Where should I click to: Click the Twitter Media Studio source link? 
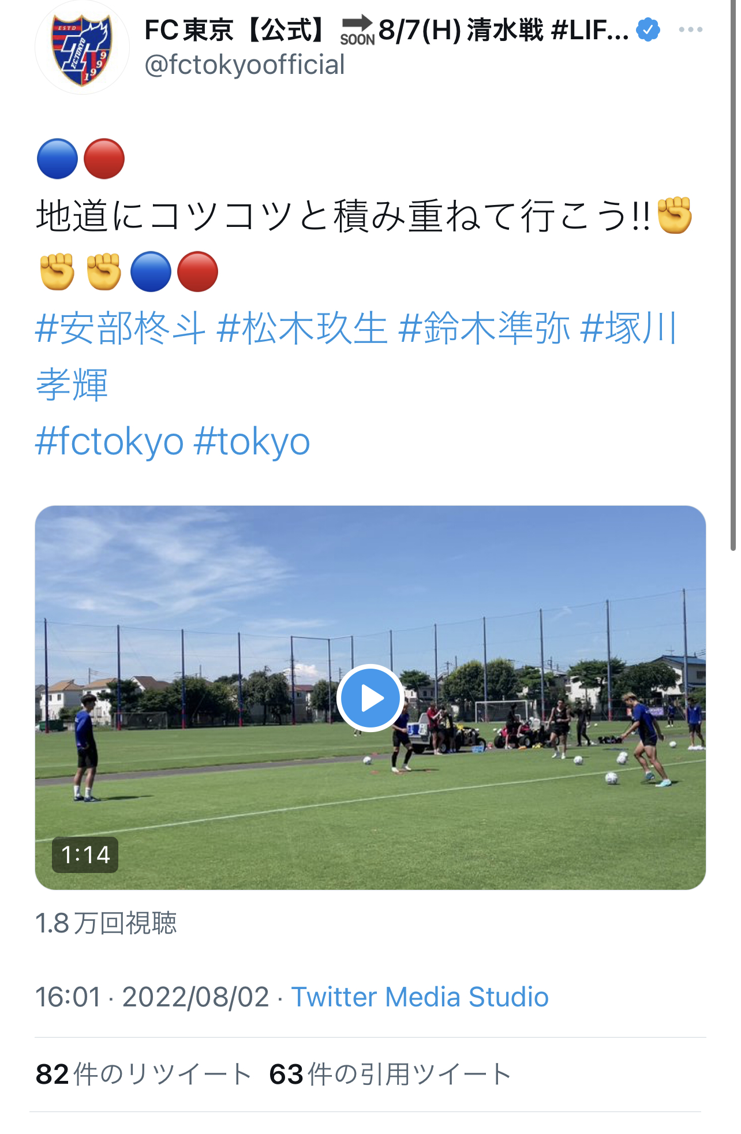[x=420, y=997]
